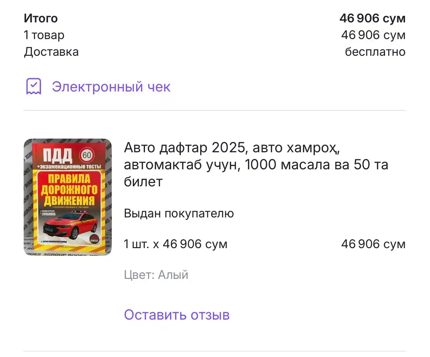Select the 46 906 сум amount beside 1 товар

(x=373, y=35)
